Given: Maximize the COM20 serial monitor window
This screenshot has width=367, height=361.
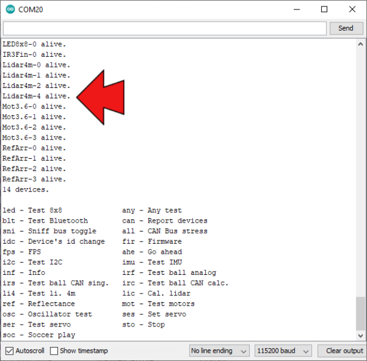Looking at the screenshot, I should (x=324, y=9).
